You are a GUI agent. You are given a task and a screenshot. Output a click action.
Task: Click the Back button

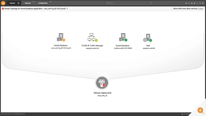[x=201, y=9]
